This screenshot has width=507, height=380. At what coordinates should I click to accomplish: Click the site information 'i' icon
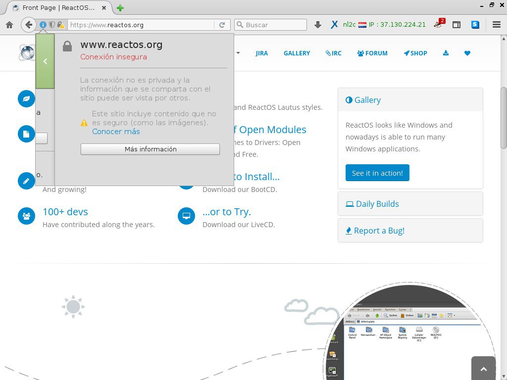coord(43,25)
